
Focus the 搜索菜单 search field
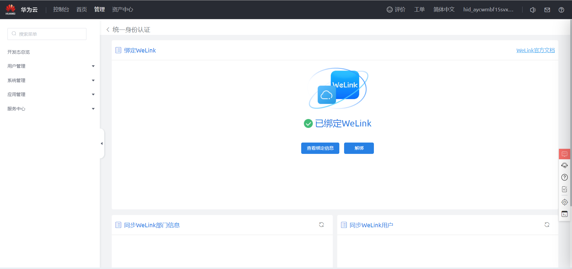click(47, 34)
